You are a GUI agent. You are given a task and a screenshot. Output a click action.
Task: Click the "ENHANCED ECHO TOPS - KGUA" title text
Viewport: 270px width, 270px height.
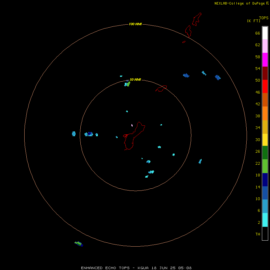tap(115, 268)
